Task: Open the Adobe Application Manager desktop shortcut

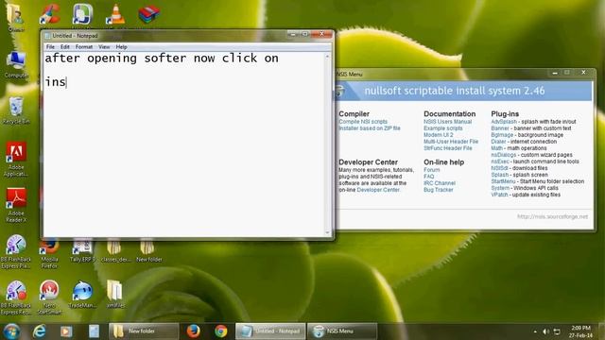Action: pos(16,159)
